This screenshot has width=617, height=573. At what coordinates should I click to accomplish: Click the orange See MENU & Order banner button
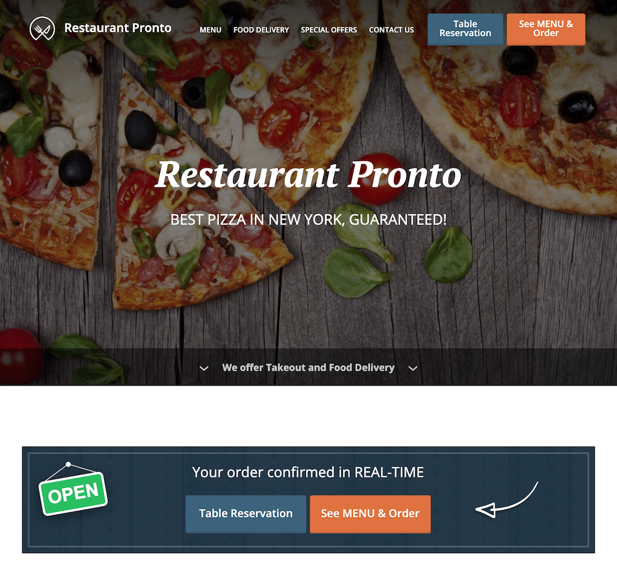pyautogui.click(x=370, y=514)
